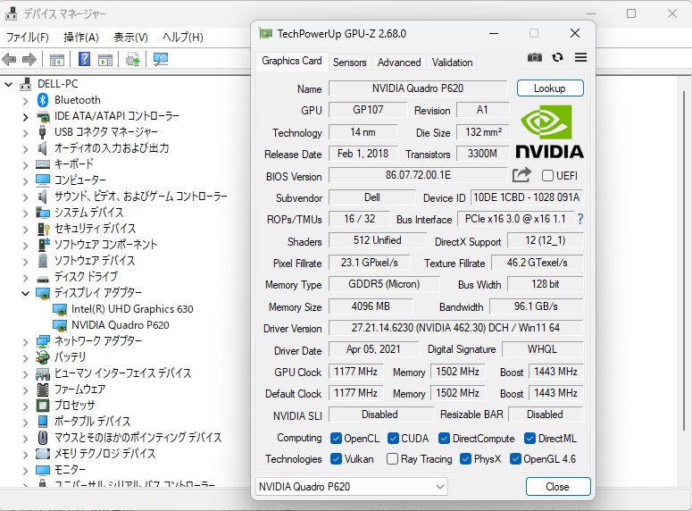Open the 操作(A) menu
The height and width of the screenshot is (511, 692).
(80, 38)
